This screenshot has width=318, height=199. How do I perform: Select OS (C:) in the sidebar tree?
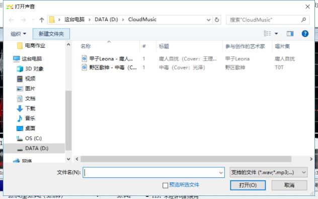[33, 139]
